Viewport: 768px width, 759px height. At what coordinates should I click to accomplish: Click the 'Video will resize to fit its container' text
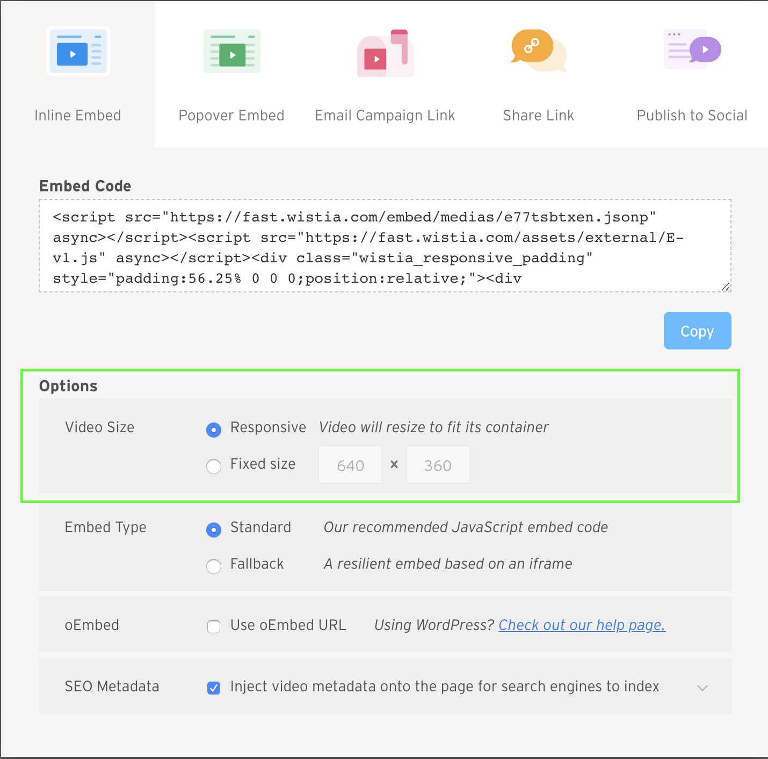[x=434, y=427]
